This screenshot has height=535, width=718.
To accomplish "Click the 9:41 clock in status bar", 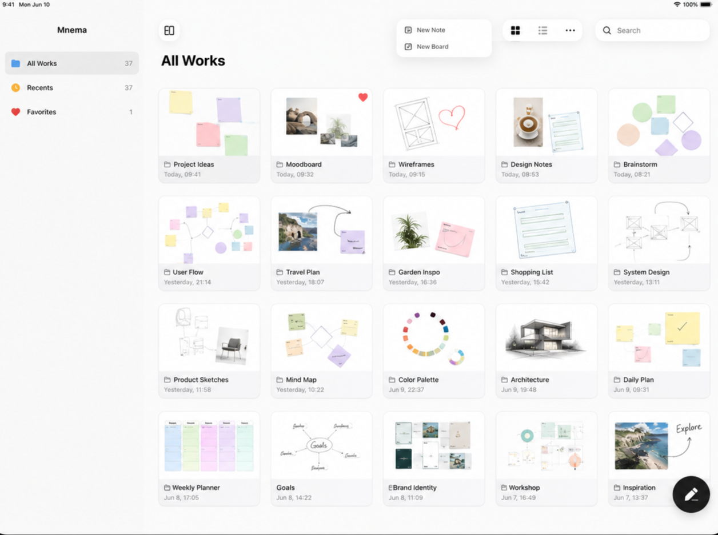I will pos(9,5).
